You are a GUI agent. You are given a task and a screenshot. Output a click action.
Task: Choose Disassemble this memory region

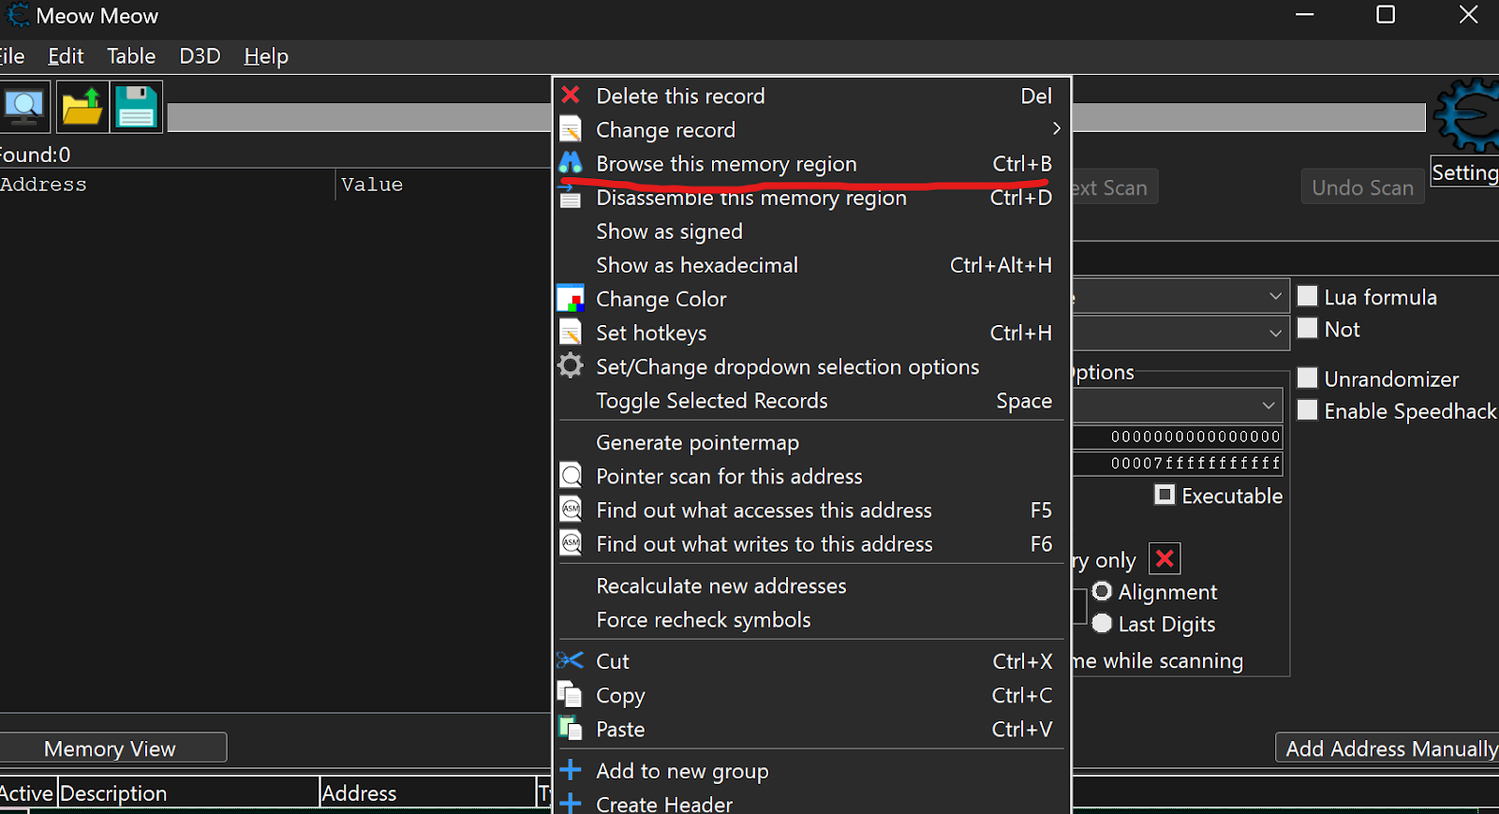(x=811, y=198)
